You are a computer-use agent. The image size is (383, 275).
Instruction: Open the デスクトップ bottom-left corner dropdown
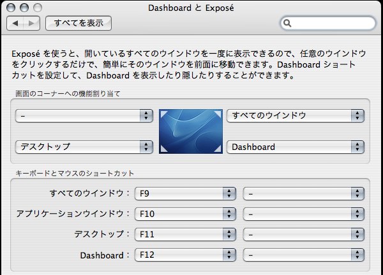tap(84, 147)
